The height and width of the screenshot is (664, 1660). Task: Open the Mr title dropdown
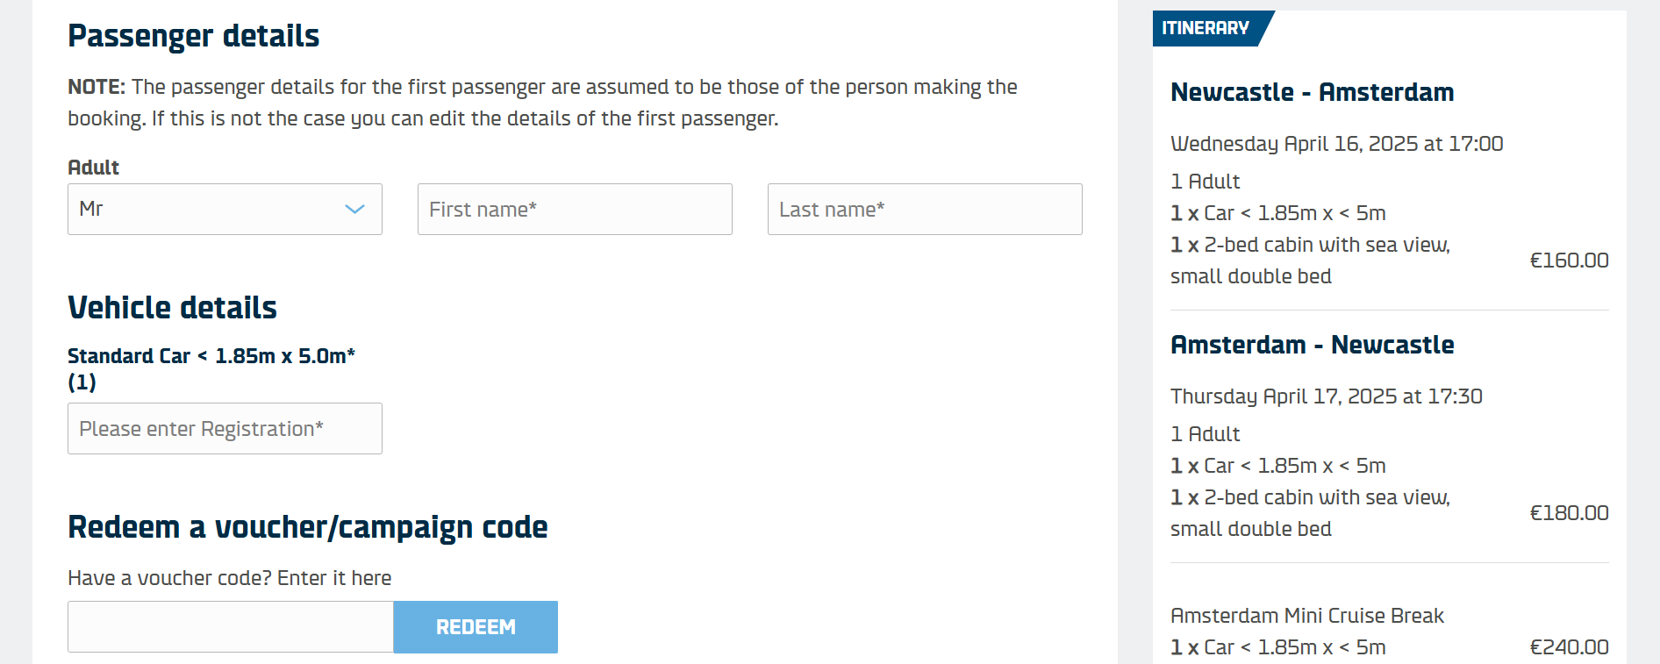211,209
